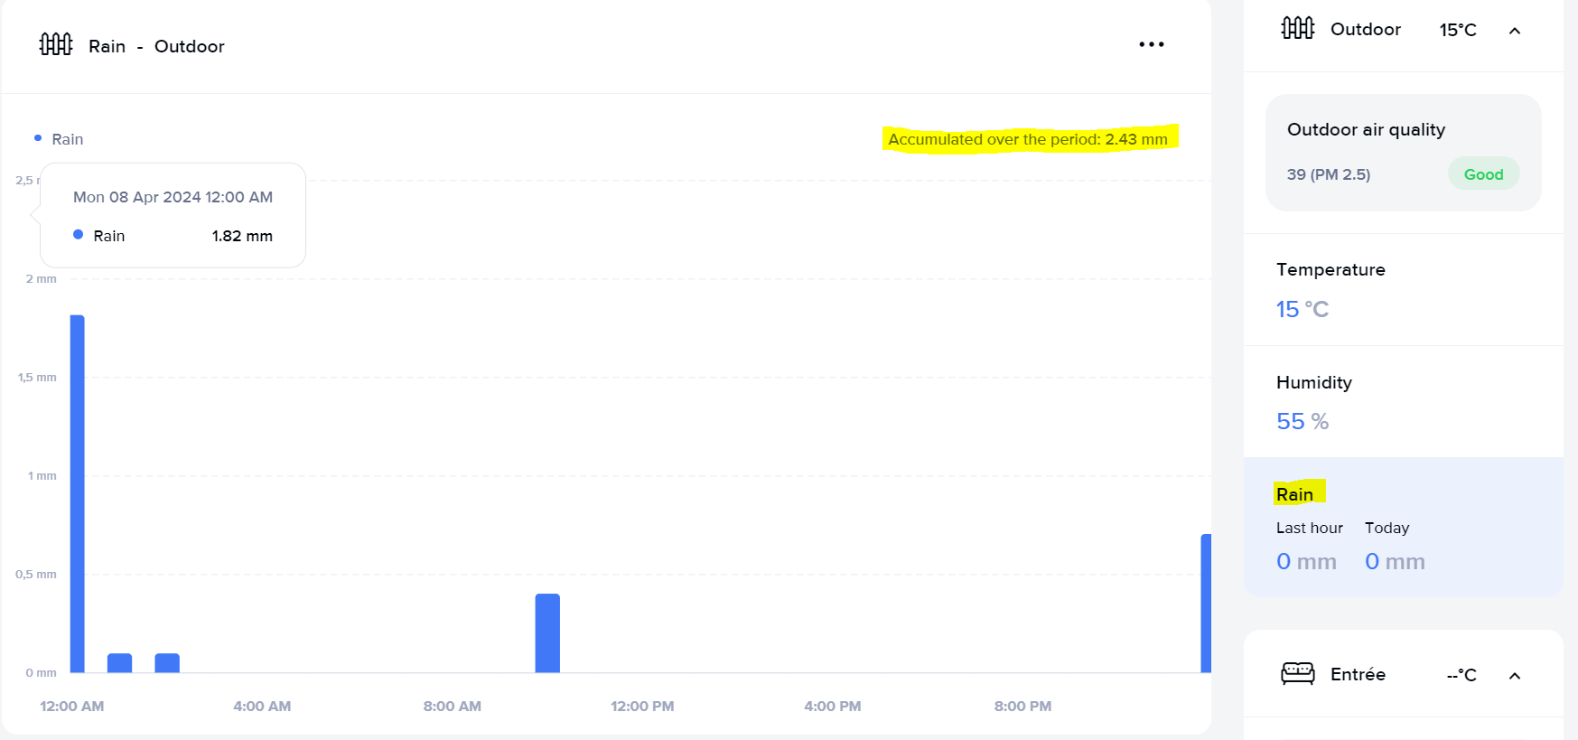1578x740 pixels.
Task: Click the Entrée sofa icon
Action: pos(1297,674)
